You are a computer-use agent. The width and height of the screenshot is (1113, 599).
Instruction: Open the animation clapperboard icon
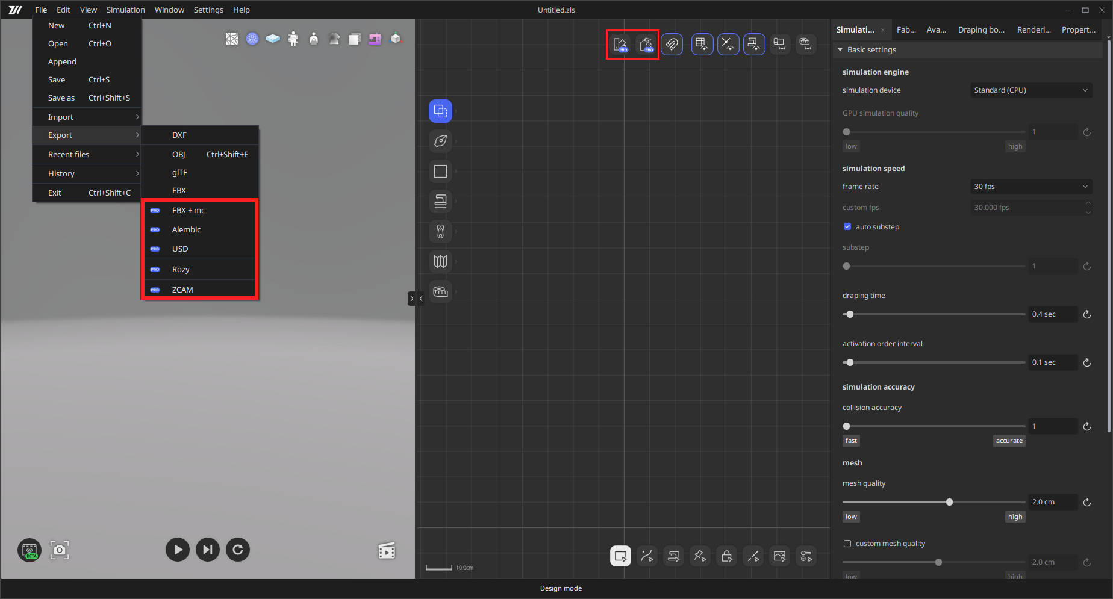[x=387, y=550]
